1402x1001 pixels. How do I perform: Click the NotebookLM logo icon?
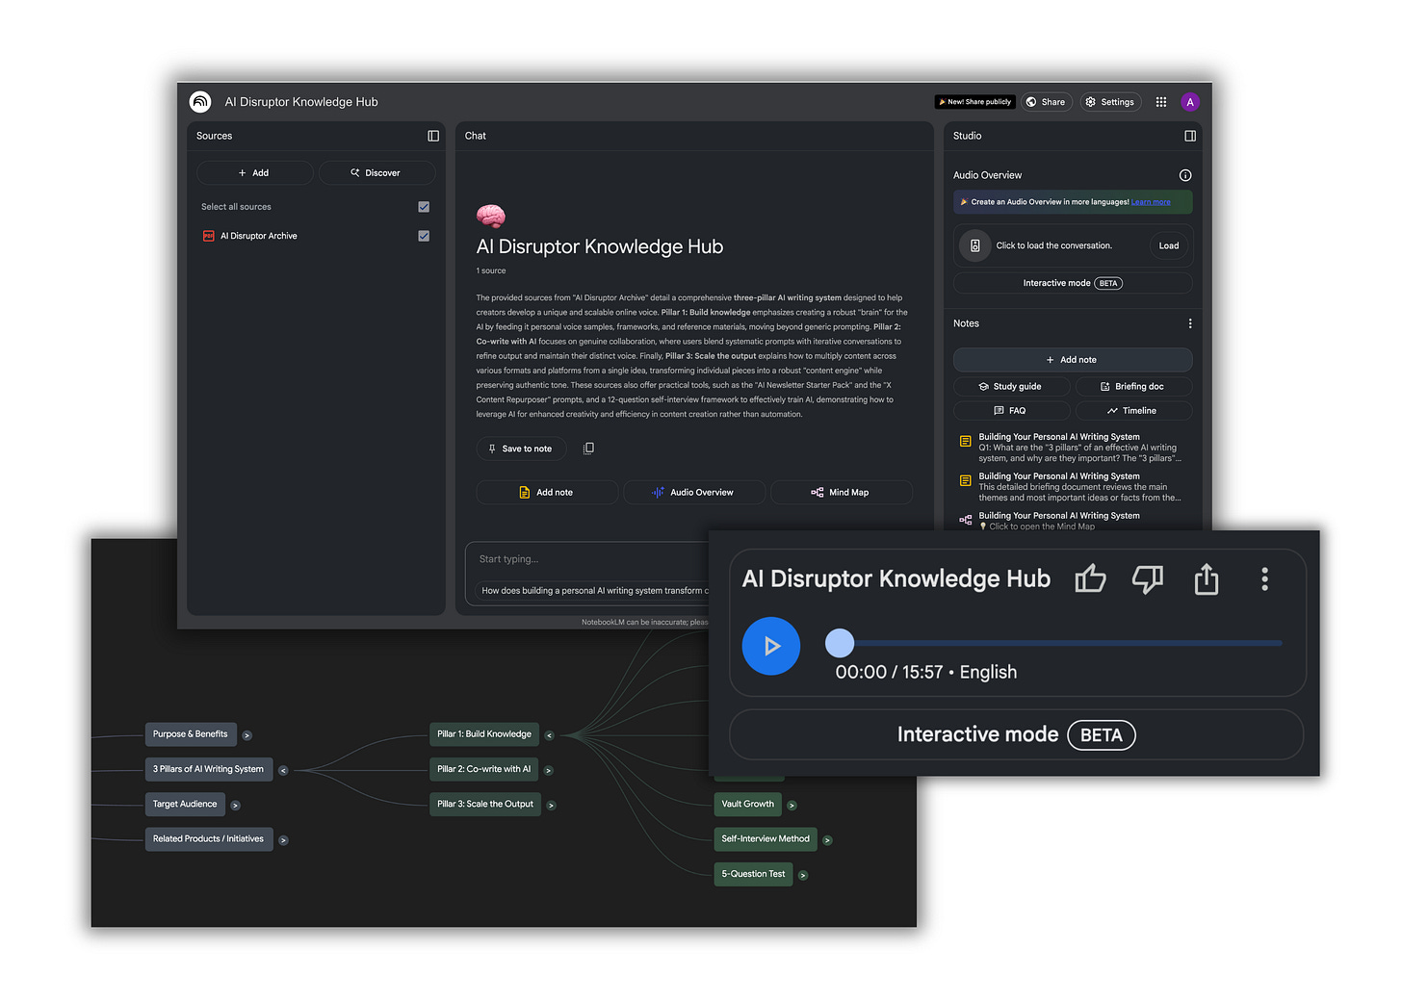click(200, 102)
